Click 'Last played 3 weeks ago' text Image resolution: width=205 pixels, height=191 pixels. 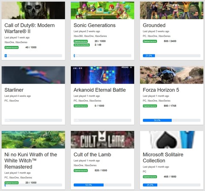(156, 31)
